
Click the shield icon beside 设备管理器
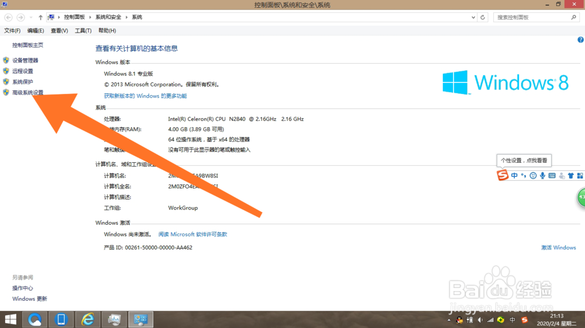[x=6, y=60]
